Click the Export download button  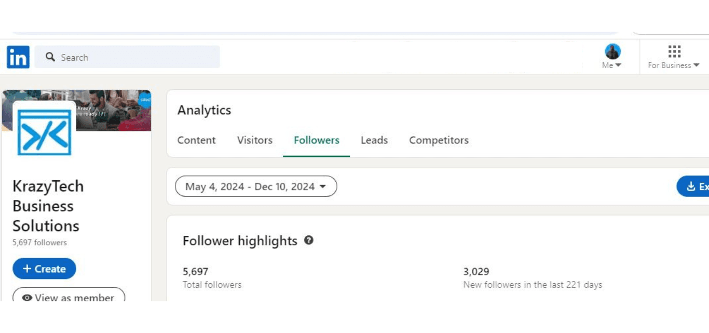click(x=693, y=187)
